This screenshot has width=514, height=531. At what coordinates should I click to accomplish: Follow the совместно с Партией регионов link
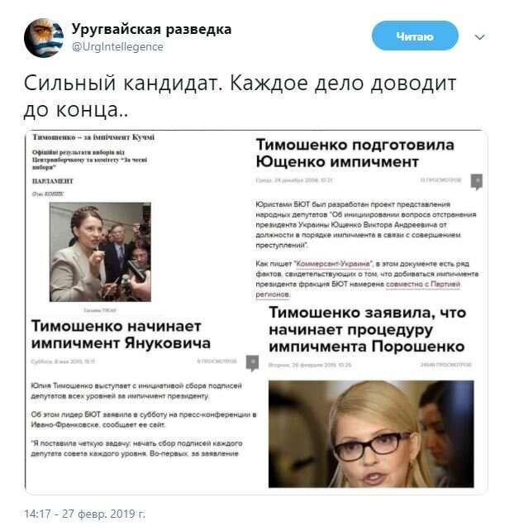pyautogui.click(x=358, y=289)
